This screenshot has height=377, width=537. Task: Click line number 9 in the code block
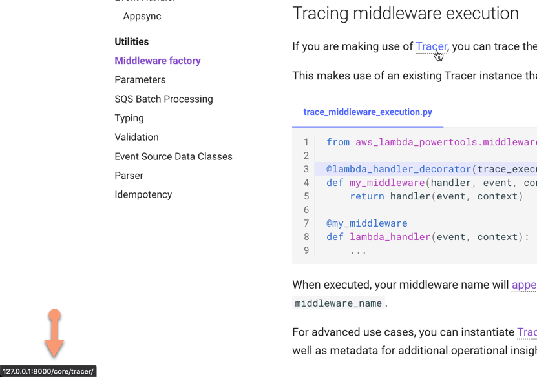click(x=306, y=250)
